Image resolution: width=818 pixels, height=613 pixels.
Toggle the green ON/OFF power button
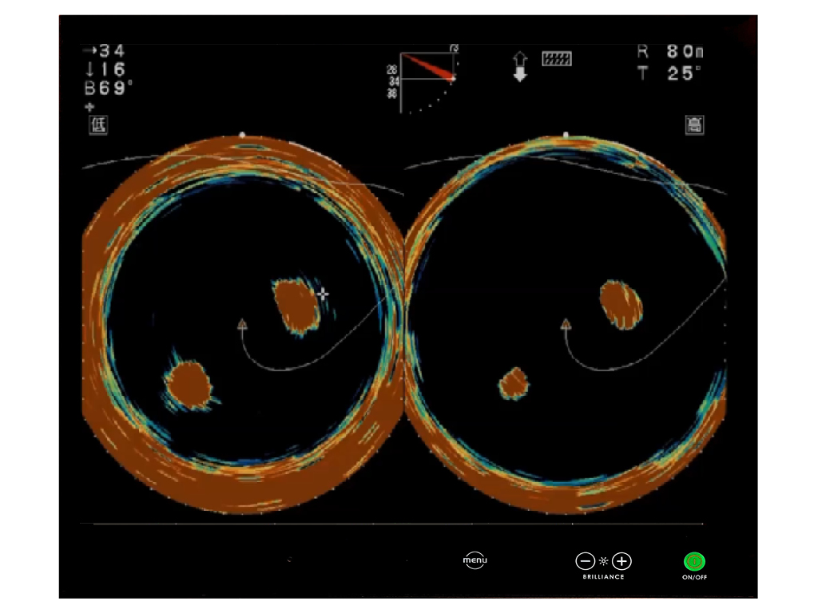pyautogui.click(x=694, y=562)
